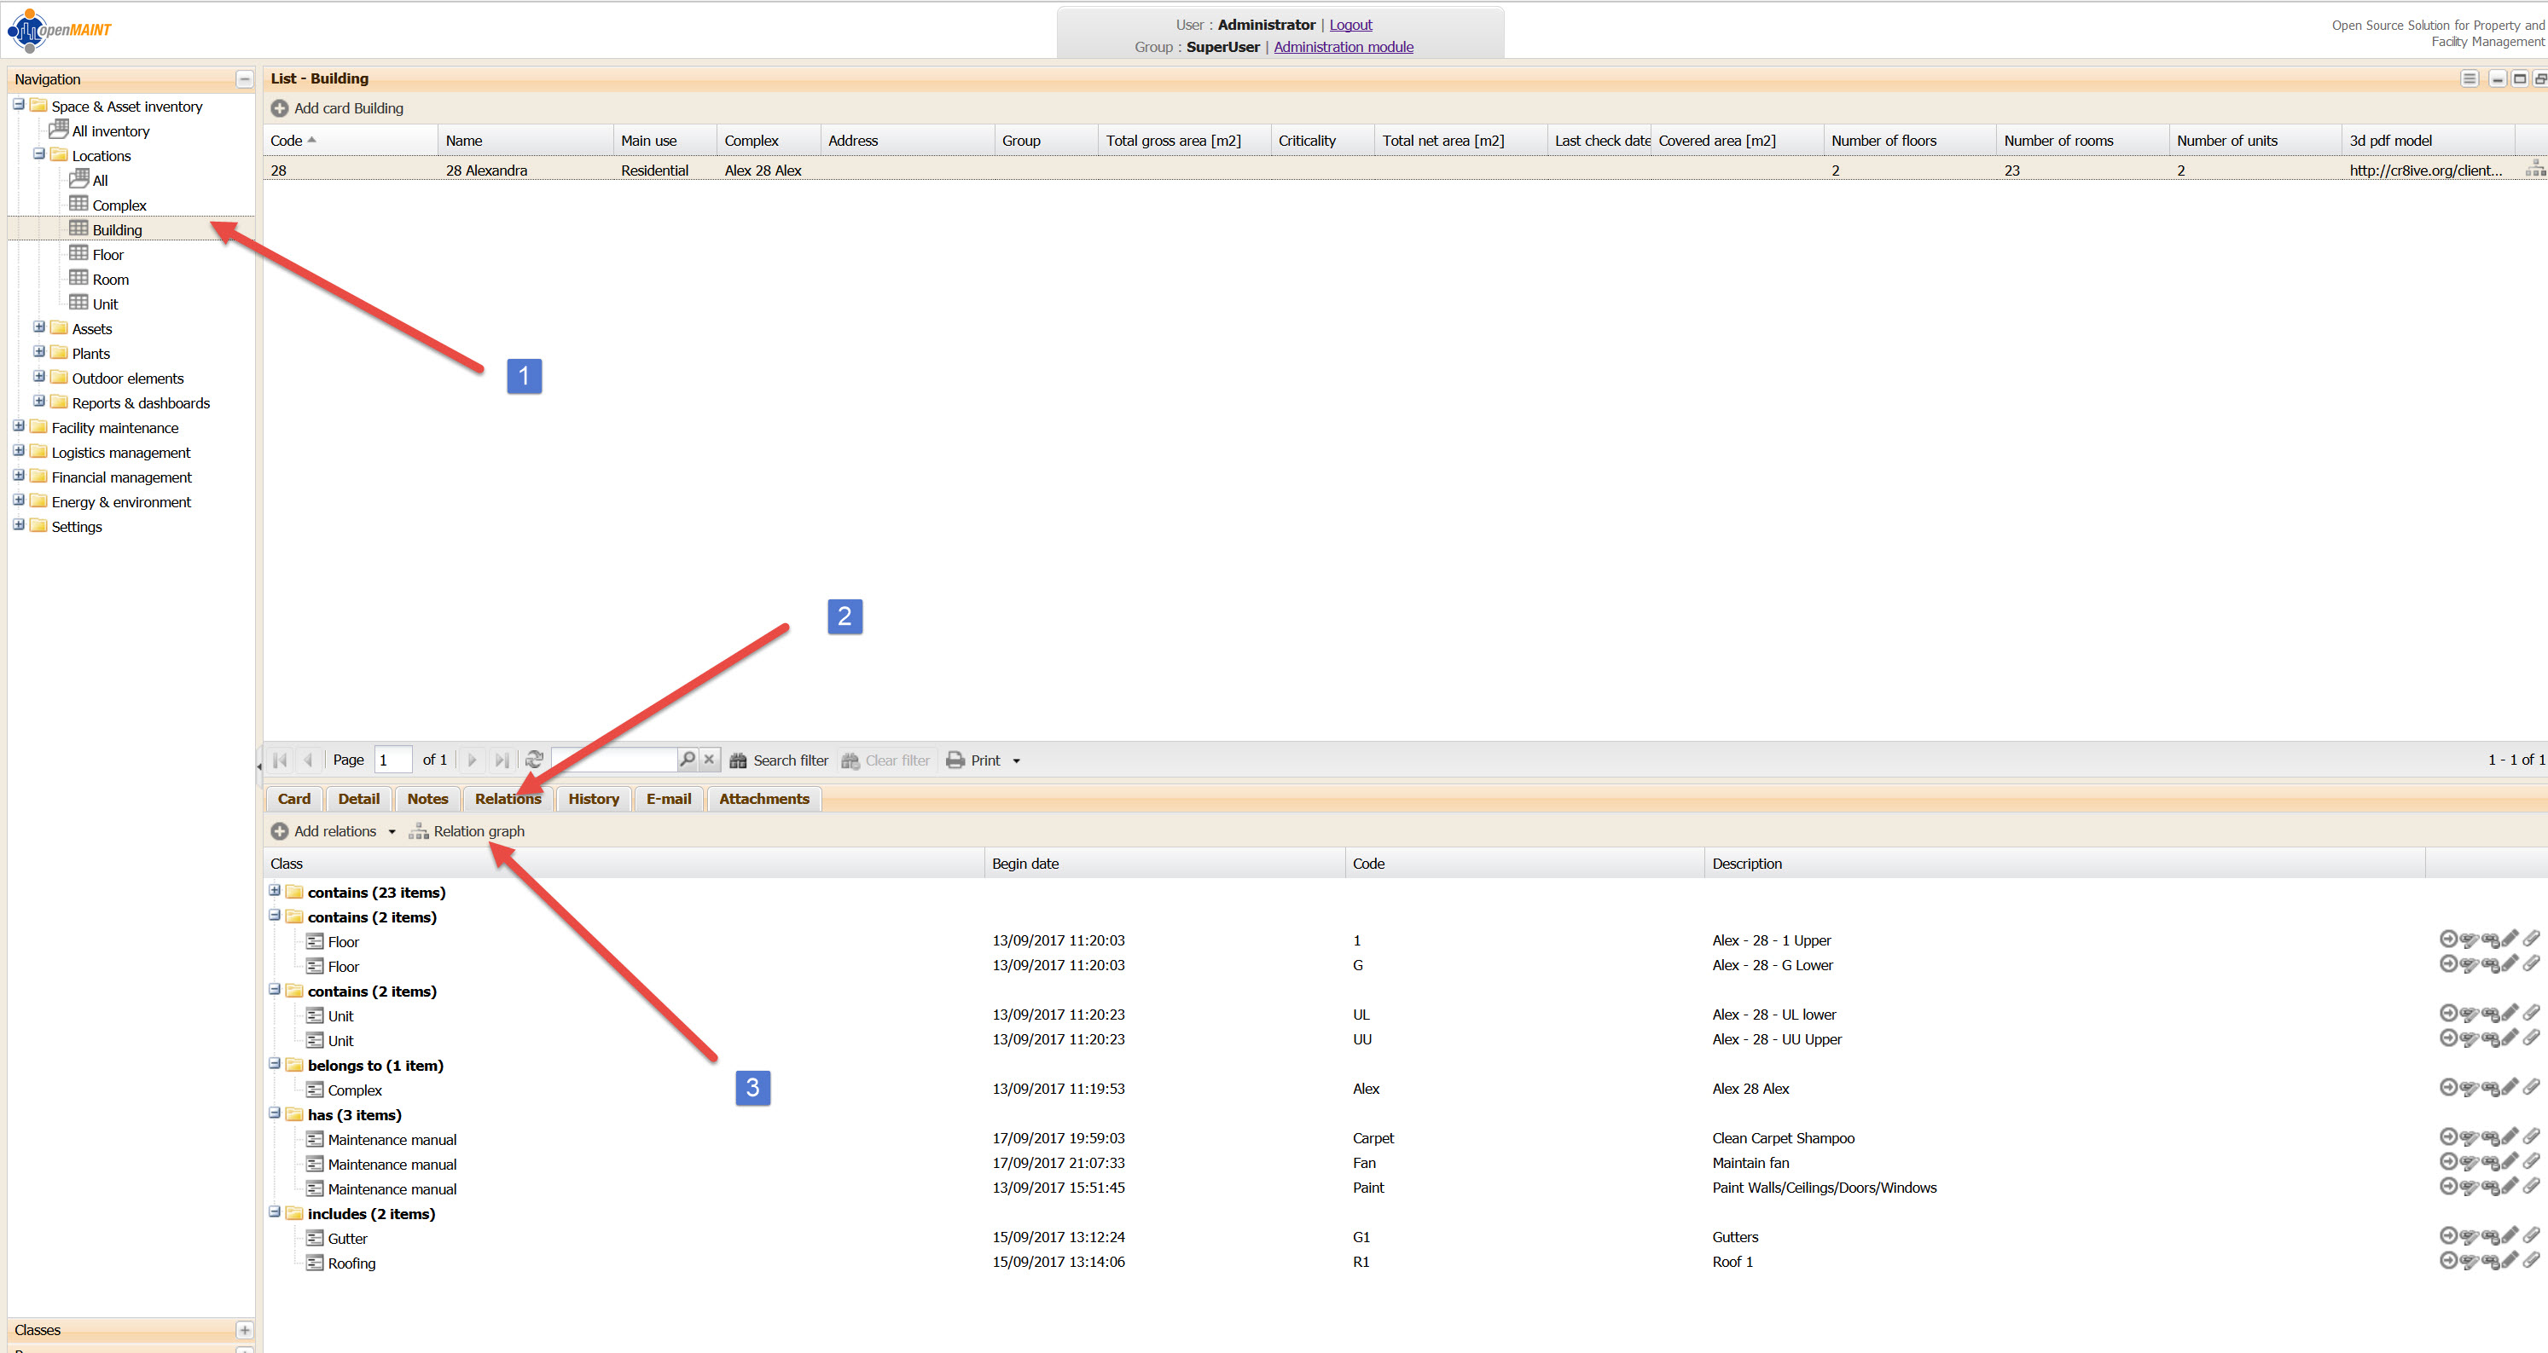The height and width of the screenshot is (1353, 2548).
Task: Open relation graph icon in 28 Alexandra row
Action: click(2534, 169)
